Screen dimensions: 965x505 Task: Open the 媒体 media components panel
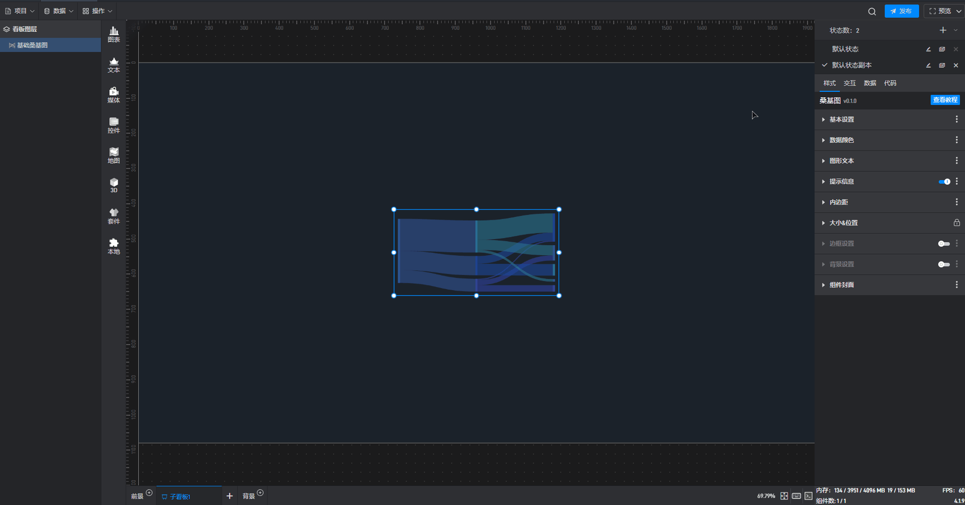pos(114,95)
